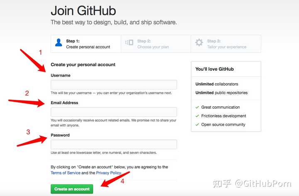
Task: Focus the Username input field
Action: [x=114, y=84]
